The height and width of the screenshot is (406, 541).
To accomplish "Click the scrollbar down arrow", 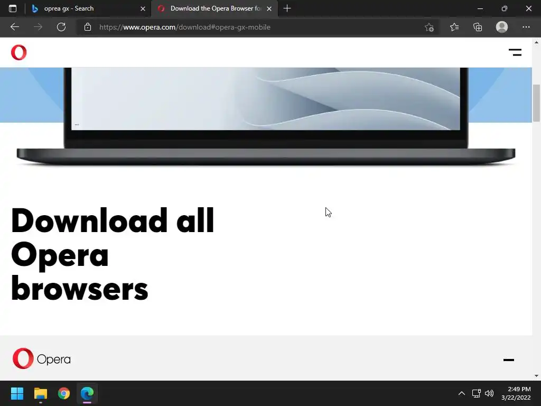I will tap(536, 376).
